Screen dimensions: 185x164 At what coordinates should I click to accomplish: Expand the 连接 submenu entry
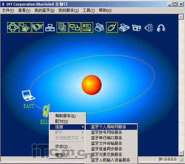67,127
